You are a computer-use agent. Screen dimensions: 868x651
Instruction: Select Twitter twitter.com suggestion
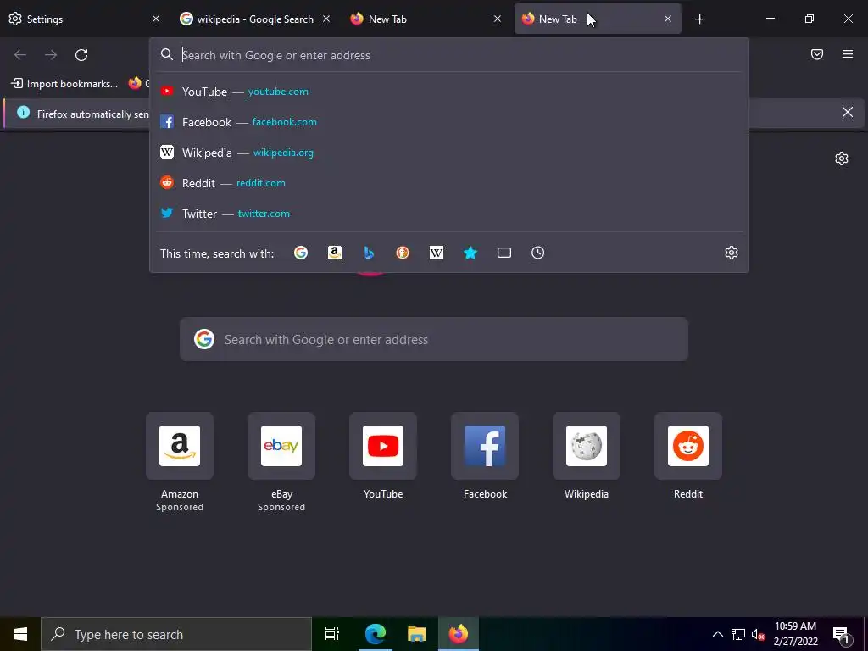[x=449, y=213]
